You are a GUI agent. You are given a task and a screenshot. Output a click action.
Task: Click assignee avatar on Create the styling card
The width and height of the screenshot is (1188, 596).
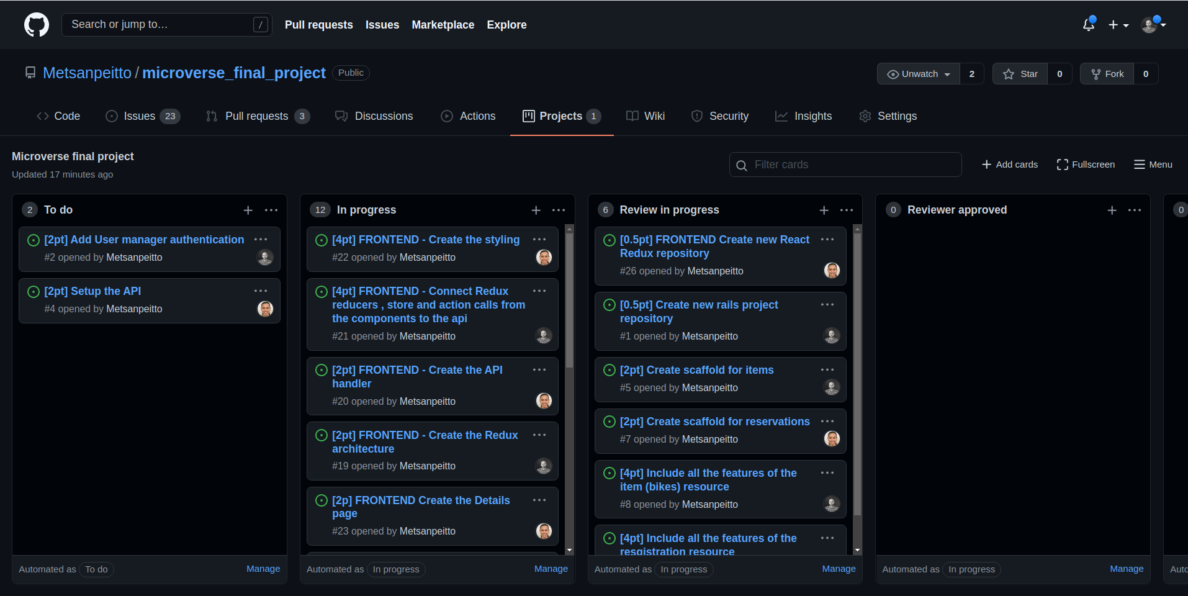click(x=544, y=257)
